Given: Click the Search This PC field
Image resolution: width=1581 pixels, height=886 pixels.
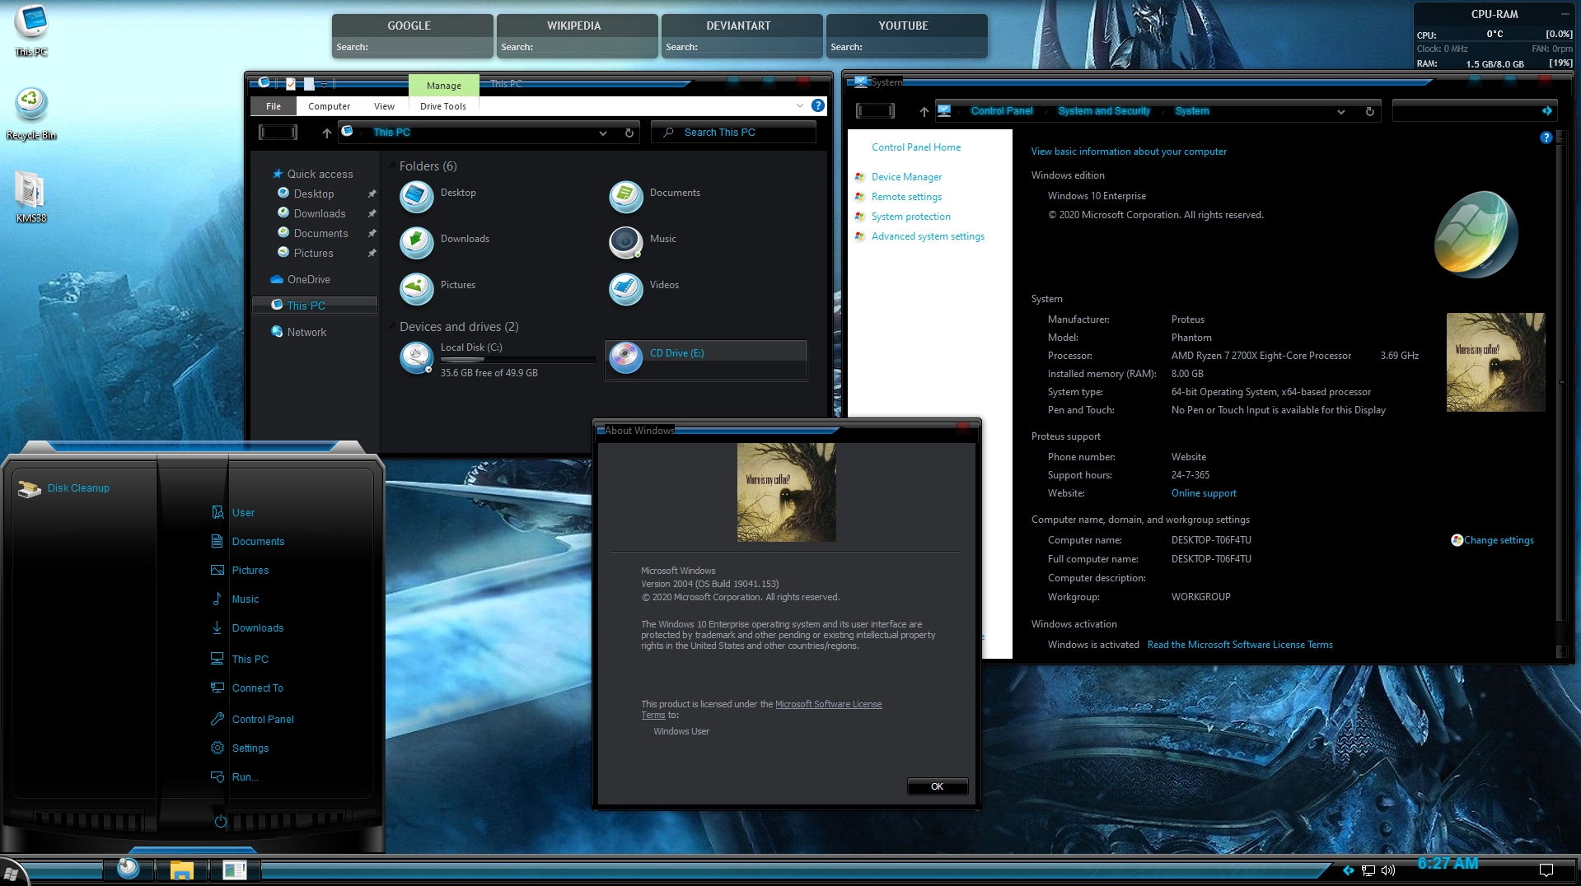Looking at the screenshot, I should pos(733,133).
